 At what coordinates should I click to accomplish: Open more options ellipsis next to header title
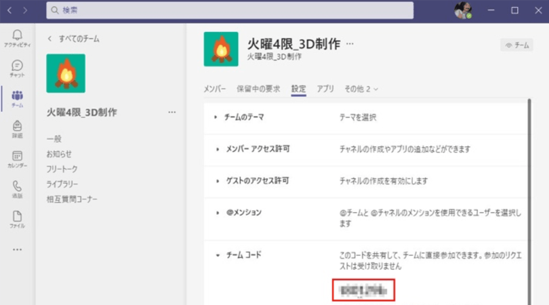click(x=350, y=44)
